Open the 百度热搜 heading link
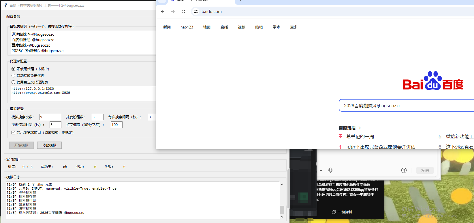Screen dimensions: 474x223 pyautogui.click(x=347, y=128)
